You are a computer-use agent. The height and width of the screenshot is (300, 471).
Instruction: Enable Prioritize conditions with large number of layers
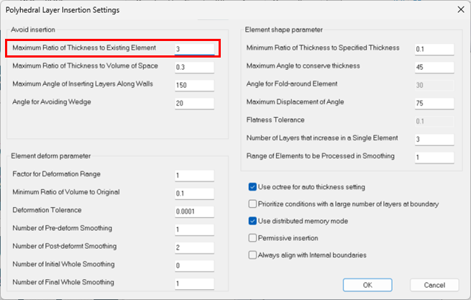[x=252, y=204]
